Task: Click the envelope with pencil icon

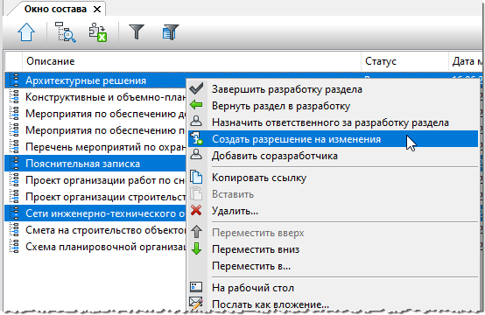Action: [x=196, y=303]
